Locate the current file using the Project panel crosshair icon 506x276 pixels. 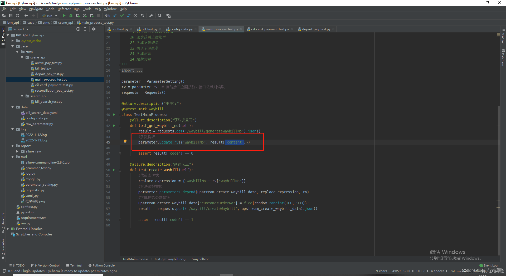coord(78,29)
